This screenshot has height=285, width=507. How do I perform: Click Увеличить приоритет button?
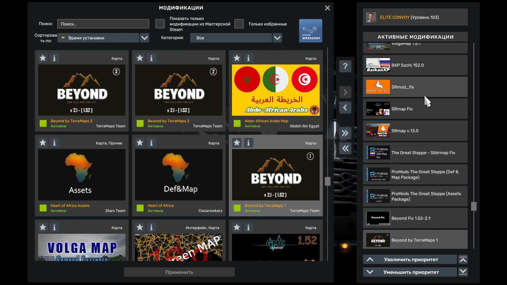pyautogui.click(x=410, y=259)
